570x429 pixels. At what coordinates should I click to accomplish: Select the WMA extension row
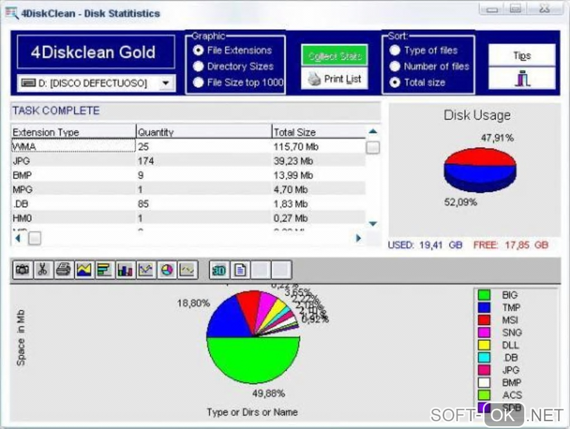click(x=188, y=147)
